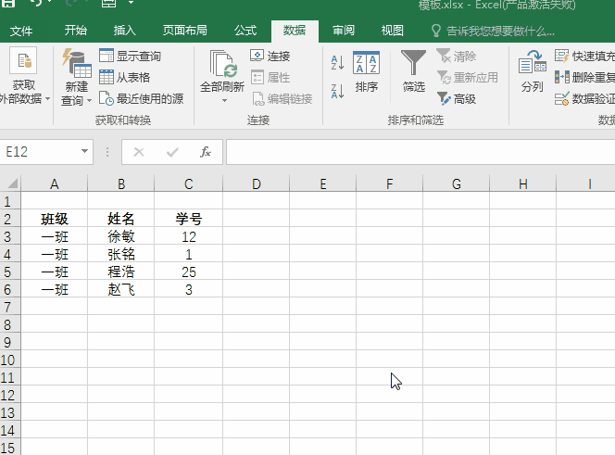Switch to the Page Layout (页面布局) tab

(x=184, y=30)
